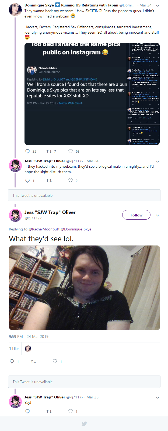The image size is (168, 431).
Task: Open the @RachelMoonbutt mention link
Action: pyautogui.click(x=44, y=229)
